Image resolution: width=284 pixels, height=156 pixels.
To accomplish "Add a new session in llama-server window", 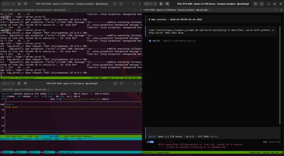I will pos(13,4).
